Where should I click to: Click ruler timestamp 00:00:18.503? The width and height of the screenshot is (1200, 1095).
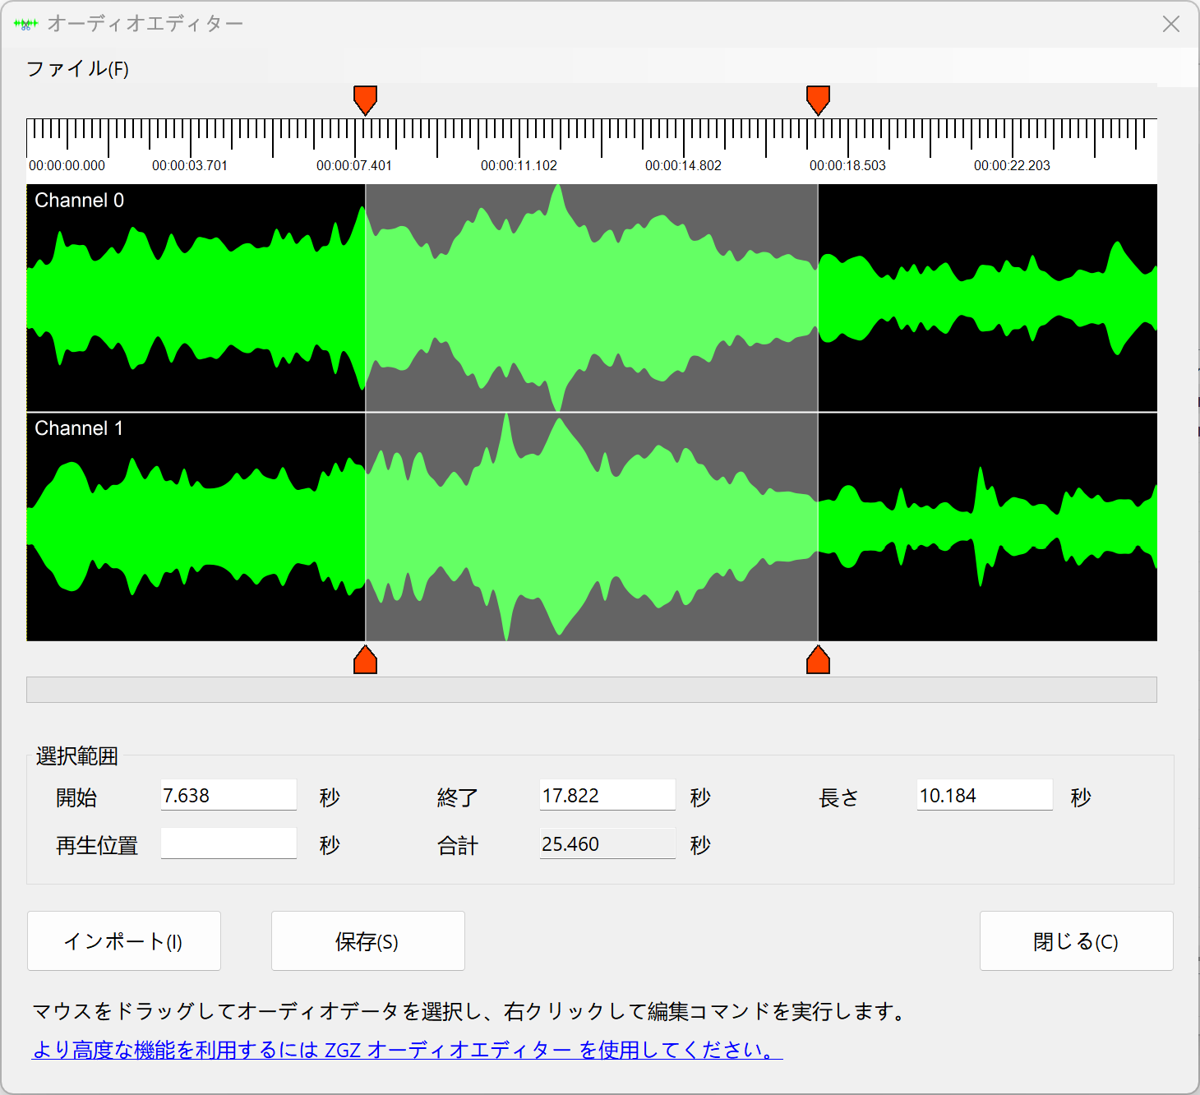[847, 165]
